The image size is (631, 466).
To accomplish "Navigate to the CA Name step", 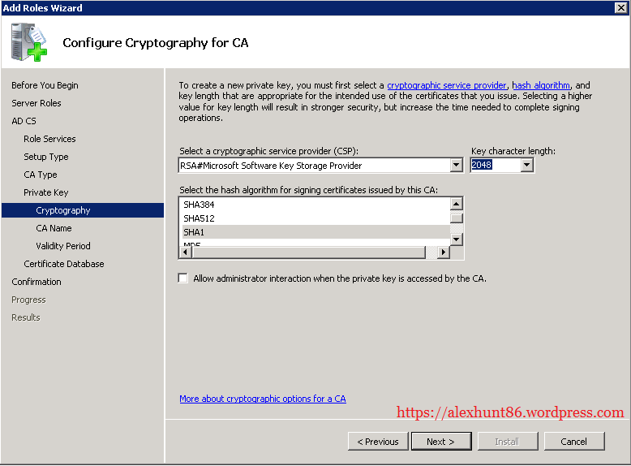I will click(54, 228).
